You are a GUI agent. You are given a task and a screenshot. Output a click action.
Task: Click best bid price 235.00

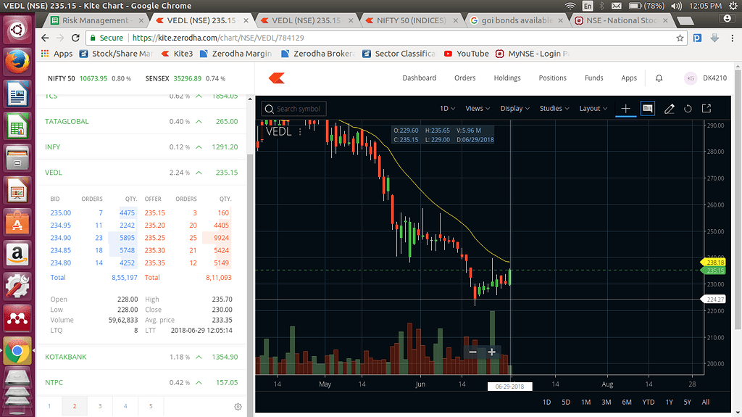[61, 212]
